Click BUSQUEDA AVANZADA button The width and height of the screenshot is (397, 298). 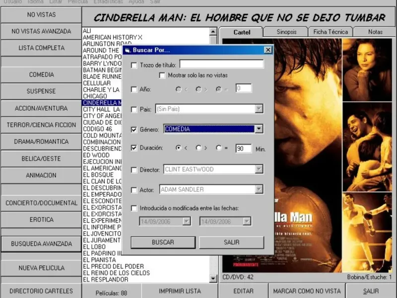click(41, 244)
